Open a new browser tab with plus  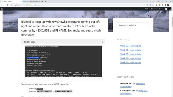click(46, 2)
